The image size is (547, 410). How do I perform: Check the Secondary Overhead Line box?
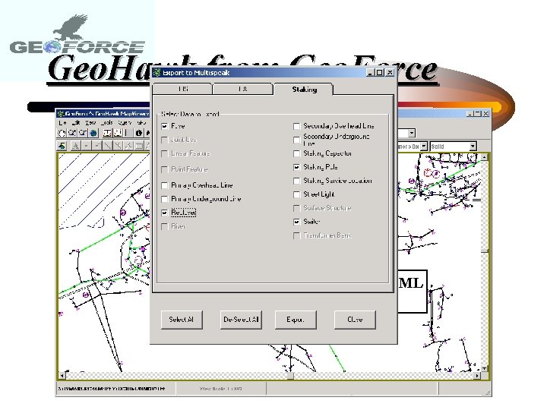point(296,126)
